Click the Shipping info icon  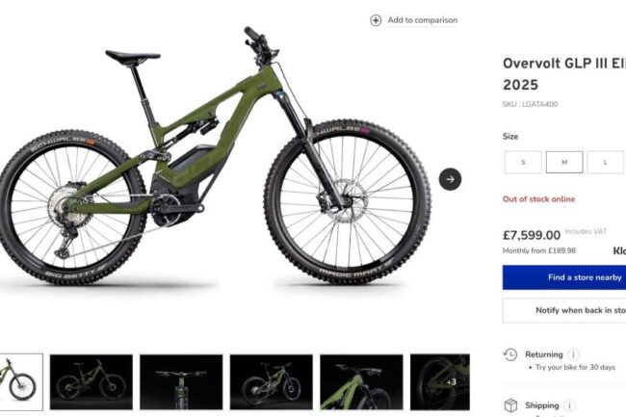pyautogui.click(x=569, y=405)
